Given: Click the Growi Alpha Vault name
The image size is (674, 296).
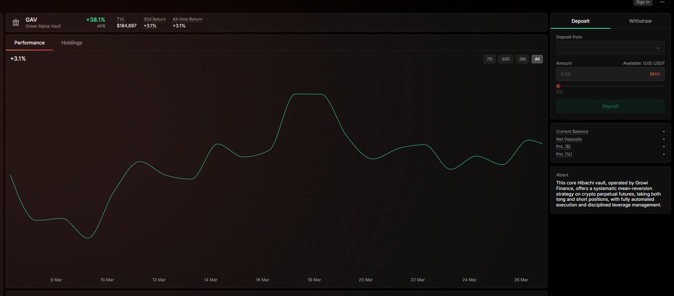Looking at the screenshot, I should [43, 26].
